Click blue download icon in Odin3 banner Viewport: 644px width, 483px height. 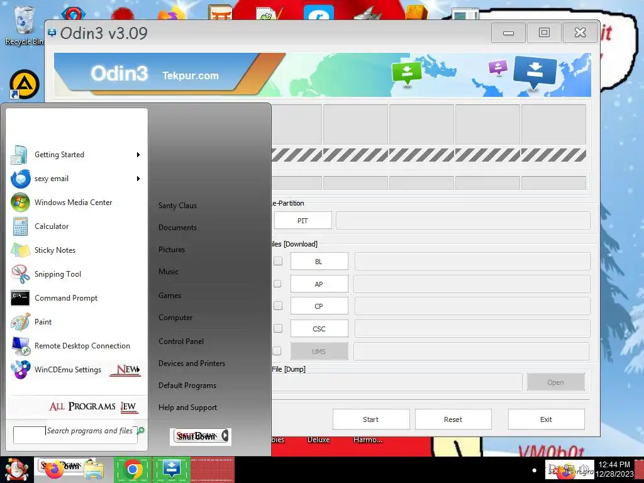pos(535,72)
